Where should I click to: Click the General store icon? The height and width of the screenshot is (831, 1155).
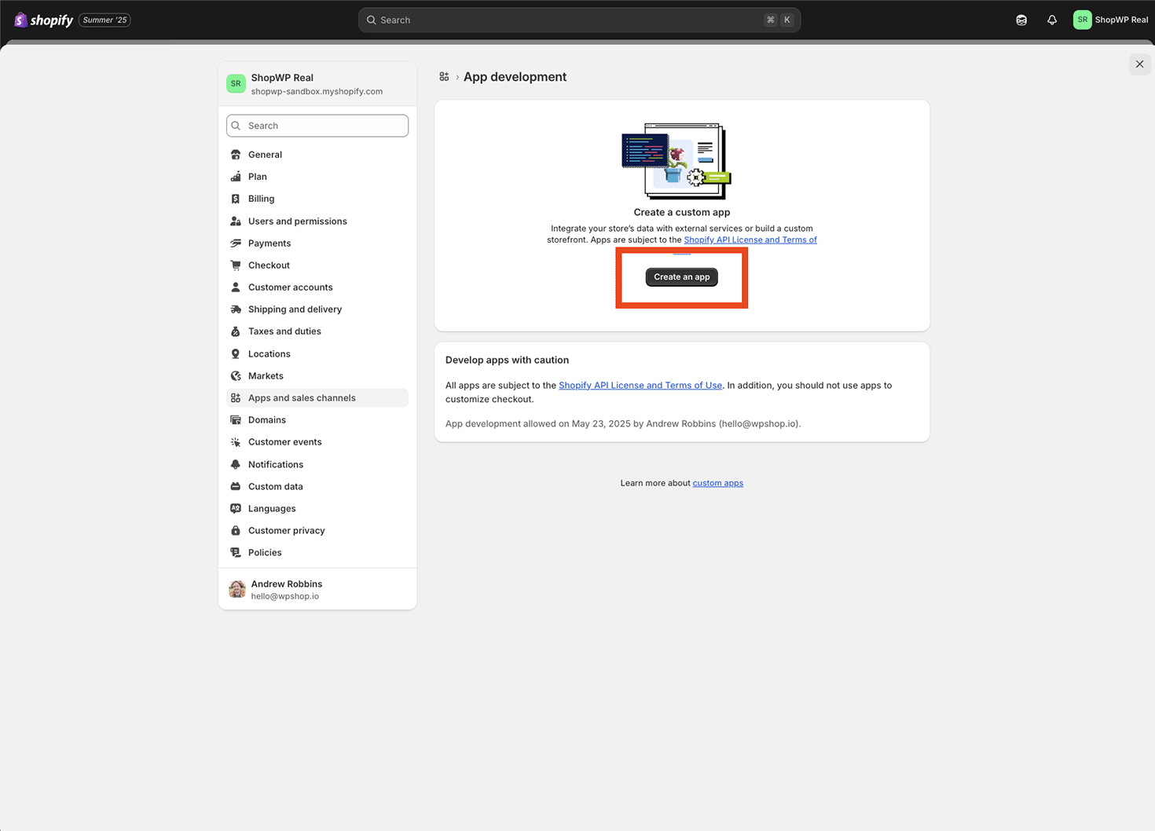(236, 155)
